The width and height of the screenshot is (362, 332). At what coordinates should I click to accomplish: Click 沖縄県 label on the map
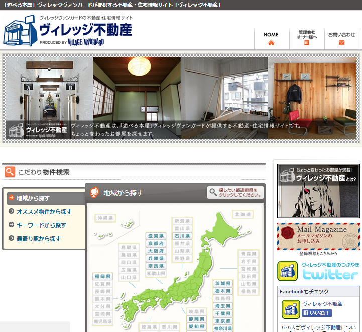[105, 218]
